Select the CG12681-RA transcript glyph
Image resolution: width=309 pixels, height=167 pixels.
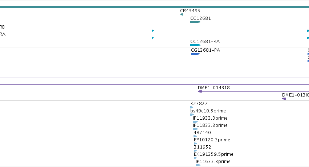(195, 45)
